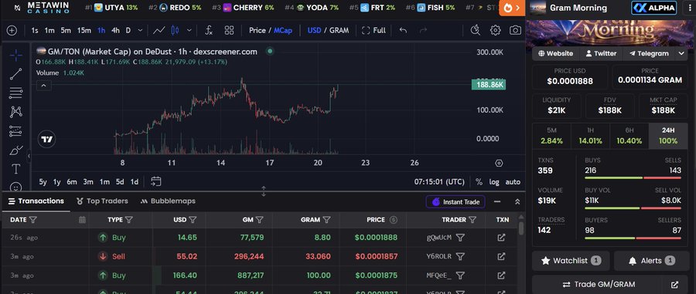Toggle percent scale on chart
The image size is (696, 294).
coord(479,182)
